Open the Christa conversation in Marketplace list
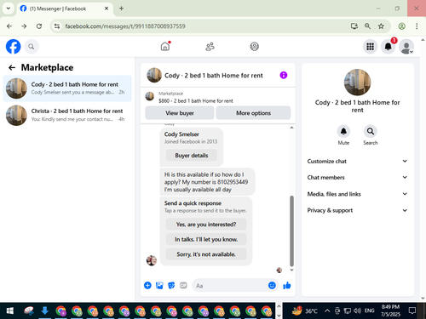 point(67,115)
